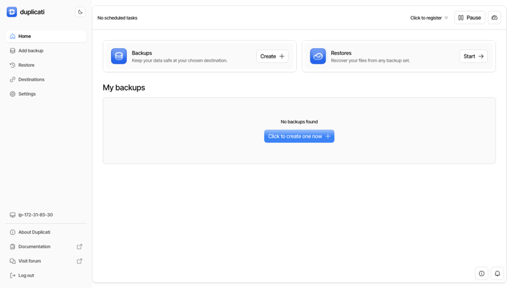This screenshot has height=288, width=512.
Task: Log out from the sidebar
Action: tap(46, 276)
